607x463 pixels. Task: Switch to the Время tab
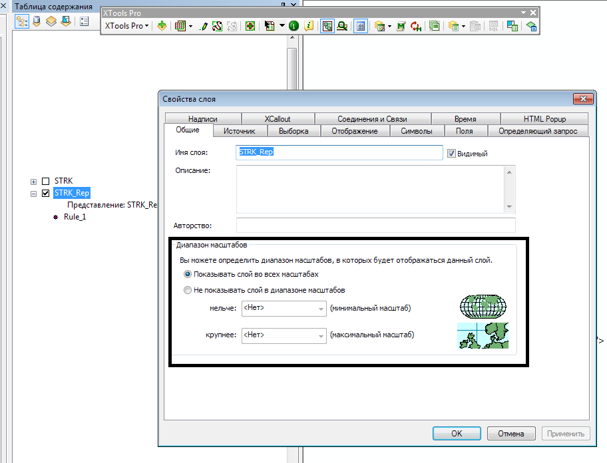465,119
